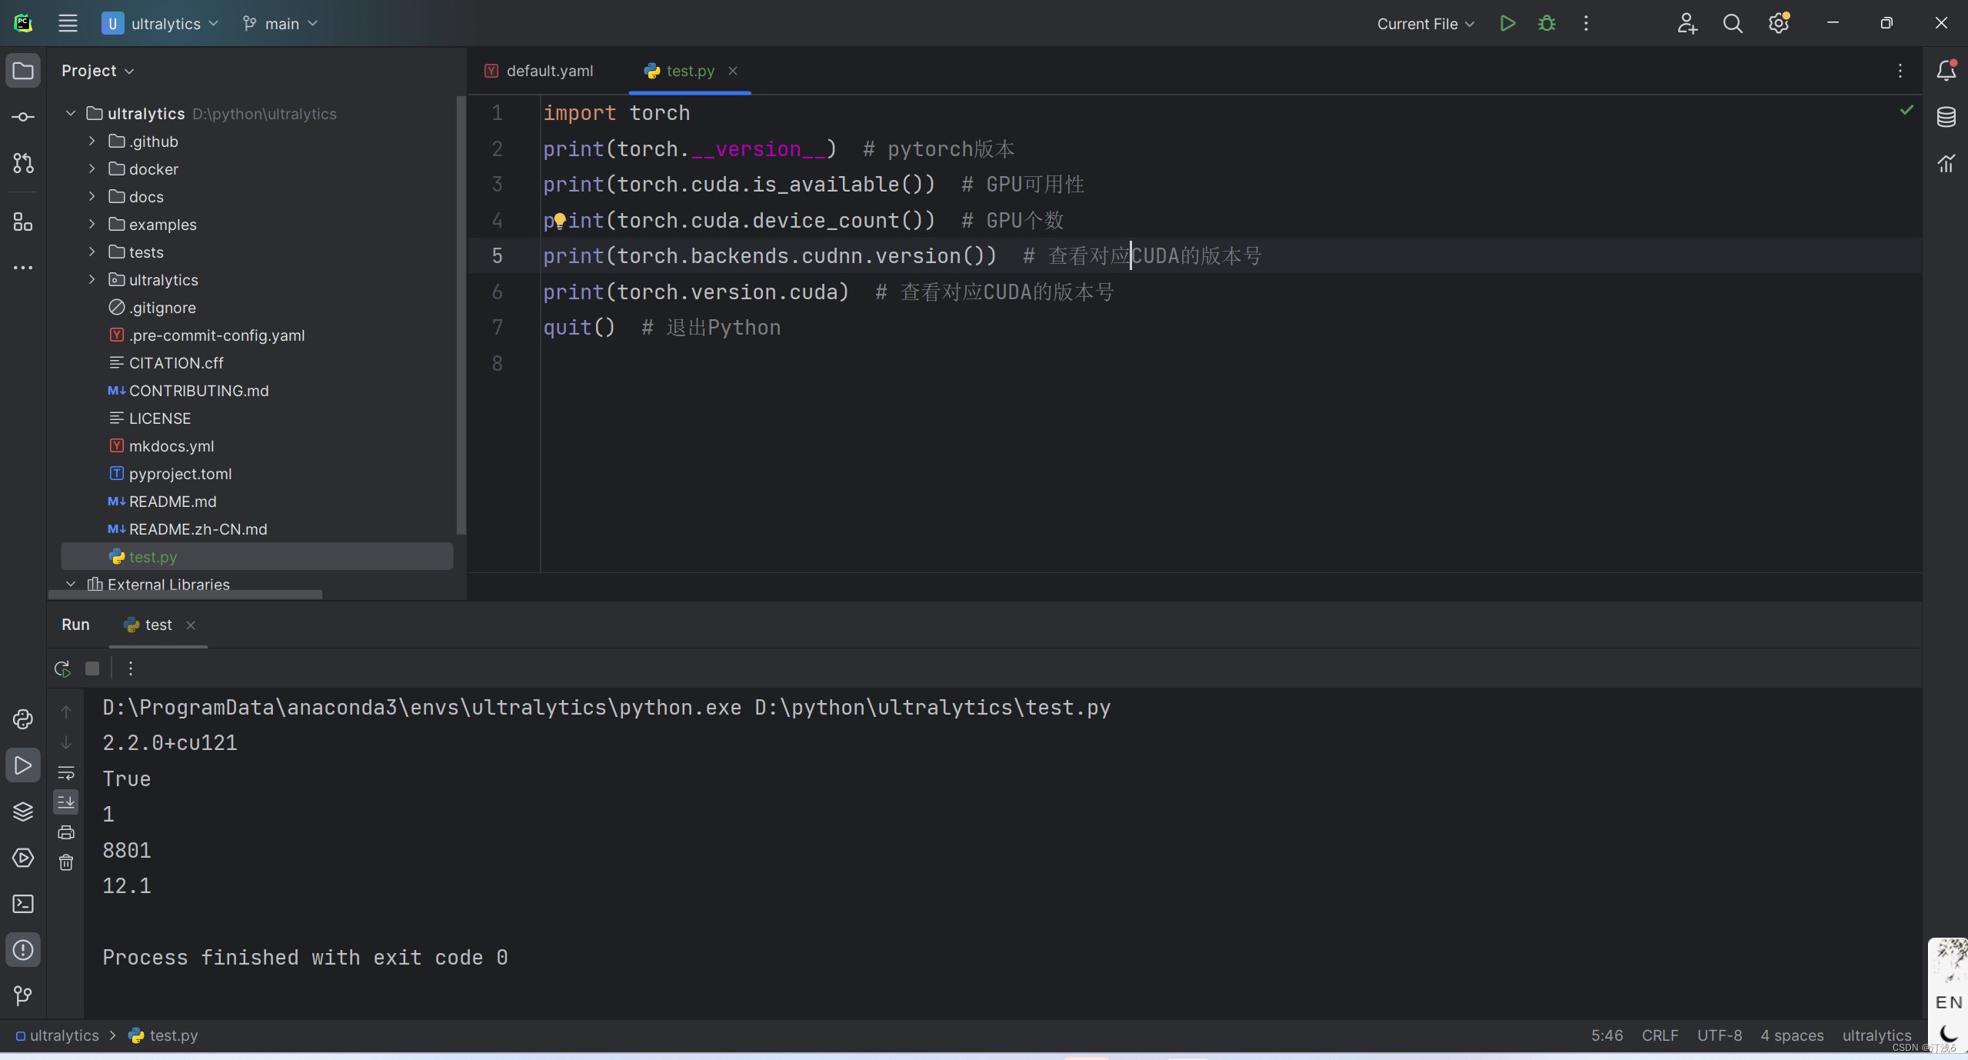
Task: Open the Terminal tool window
Action: [x=23, y=904]
